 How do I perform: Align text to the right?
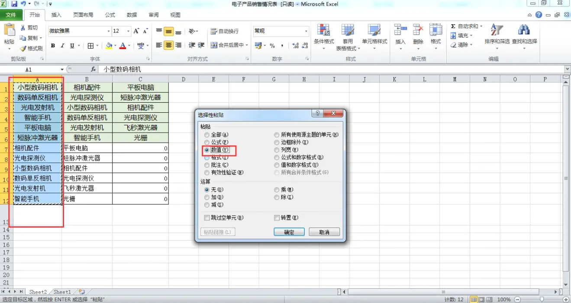(178, 45)
